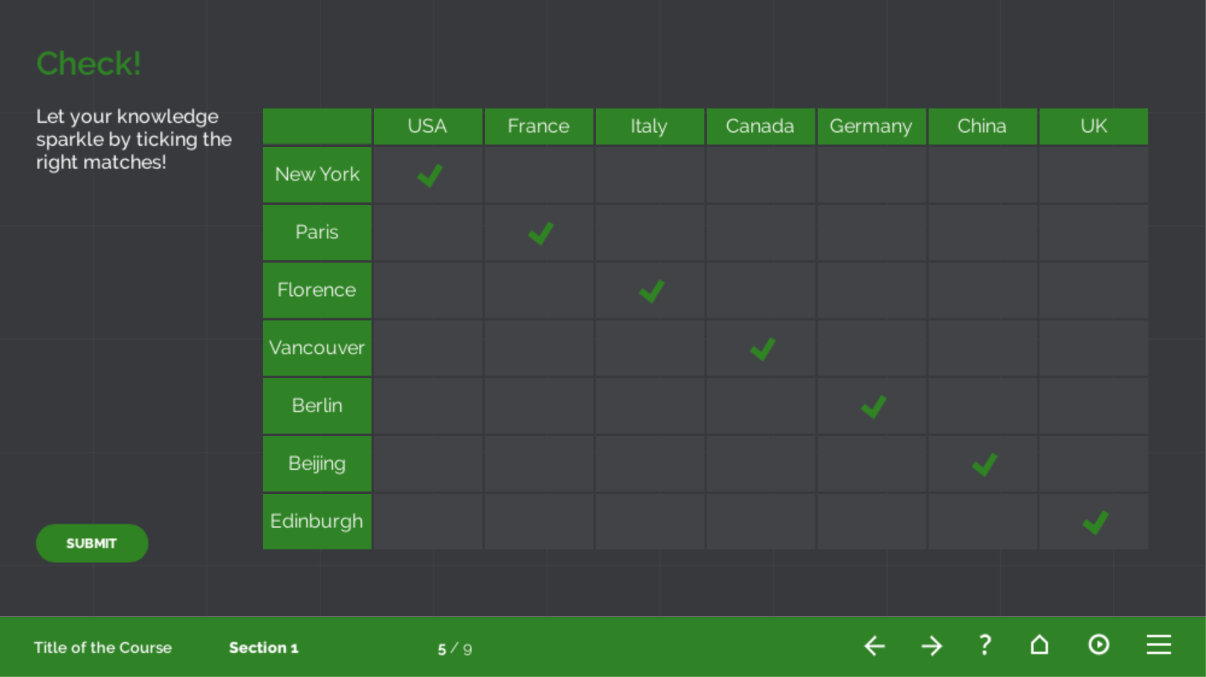Viewport: 1206px width, 677px height.
Task: Open the hamburger menu icon
Action: click(1158, 644)
